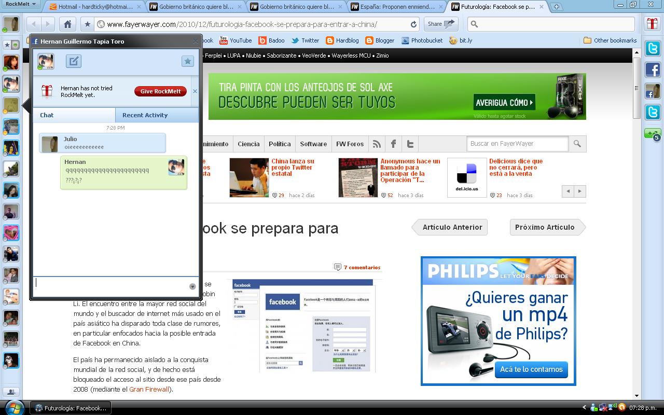
Task: Open the Badoo bookmark
Action: click(x=271, y=40)
